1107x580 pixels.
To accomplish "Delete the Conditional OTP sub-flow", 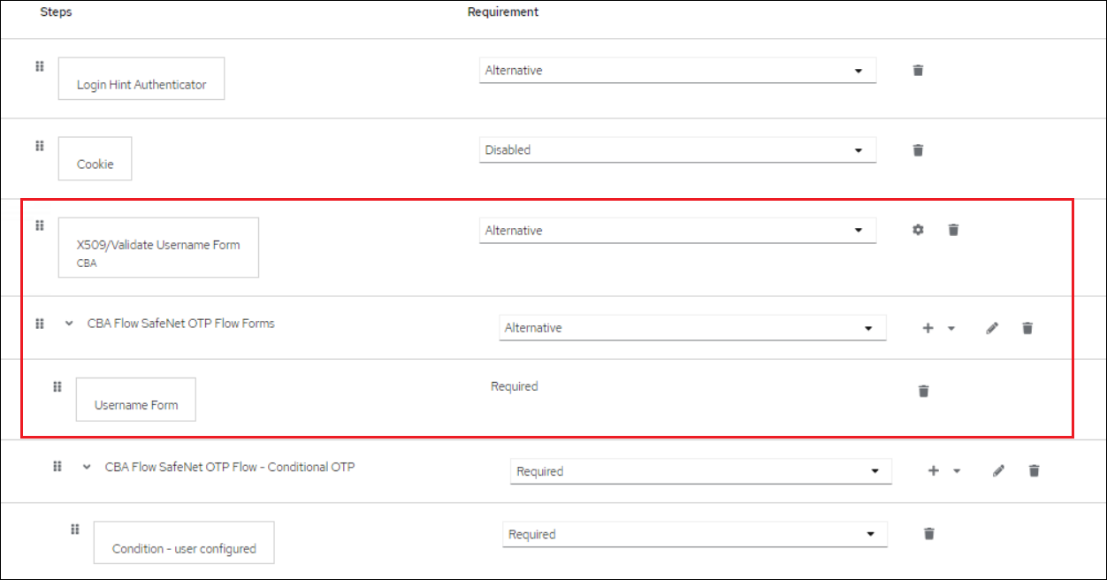I will tap(1034, 471).
